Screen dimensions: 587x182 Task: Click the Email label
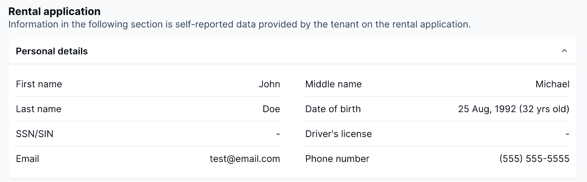click(x=28, y=159)
